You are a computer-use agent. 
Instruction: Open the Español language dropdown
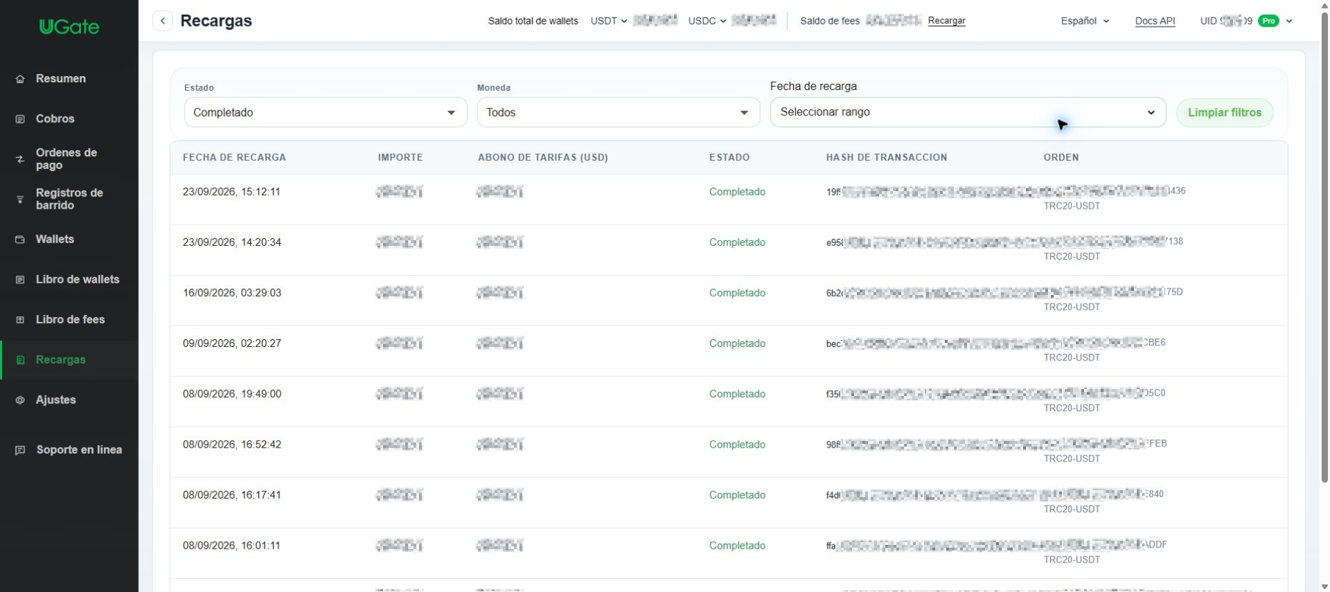tap(1085, 21)
